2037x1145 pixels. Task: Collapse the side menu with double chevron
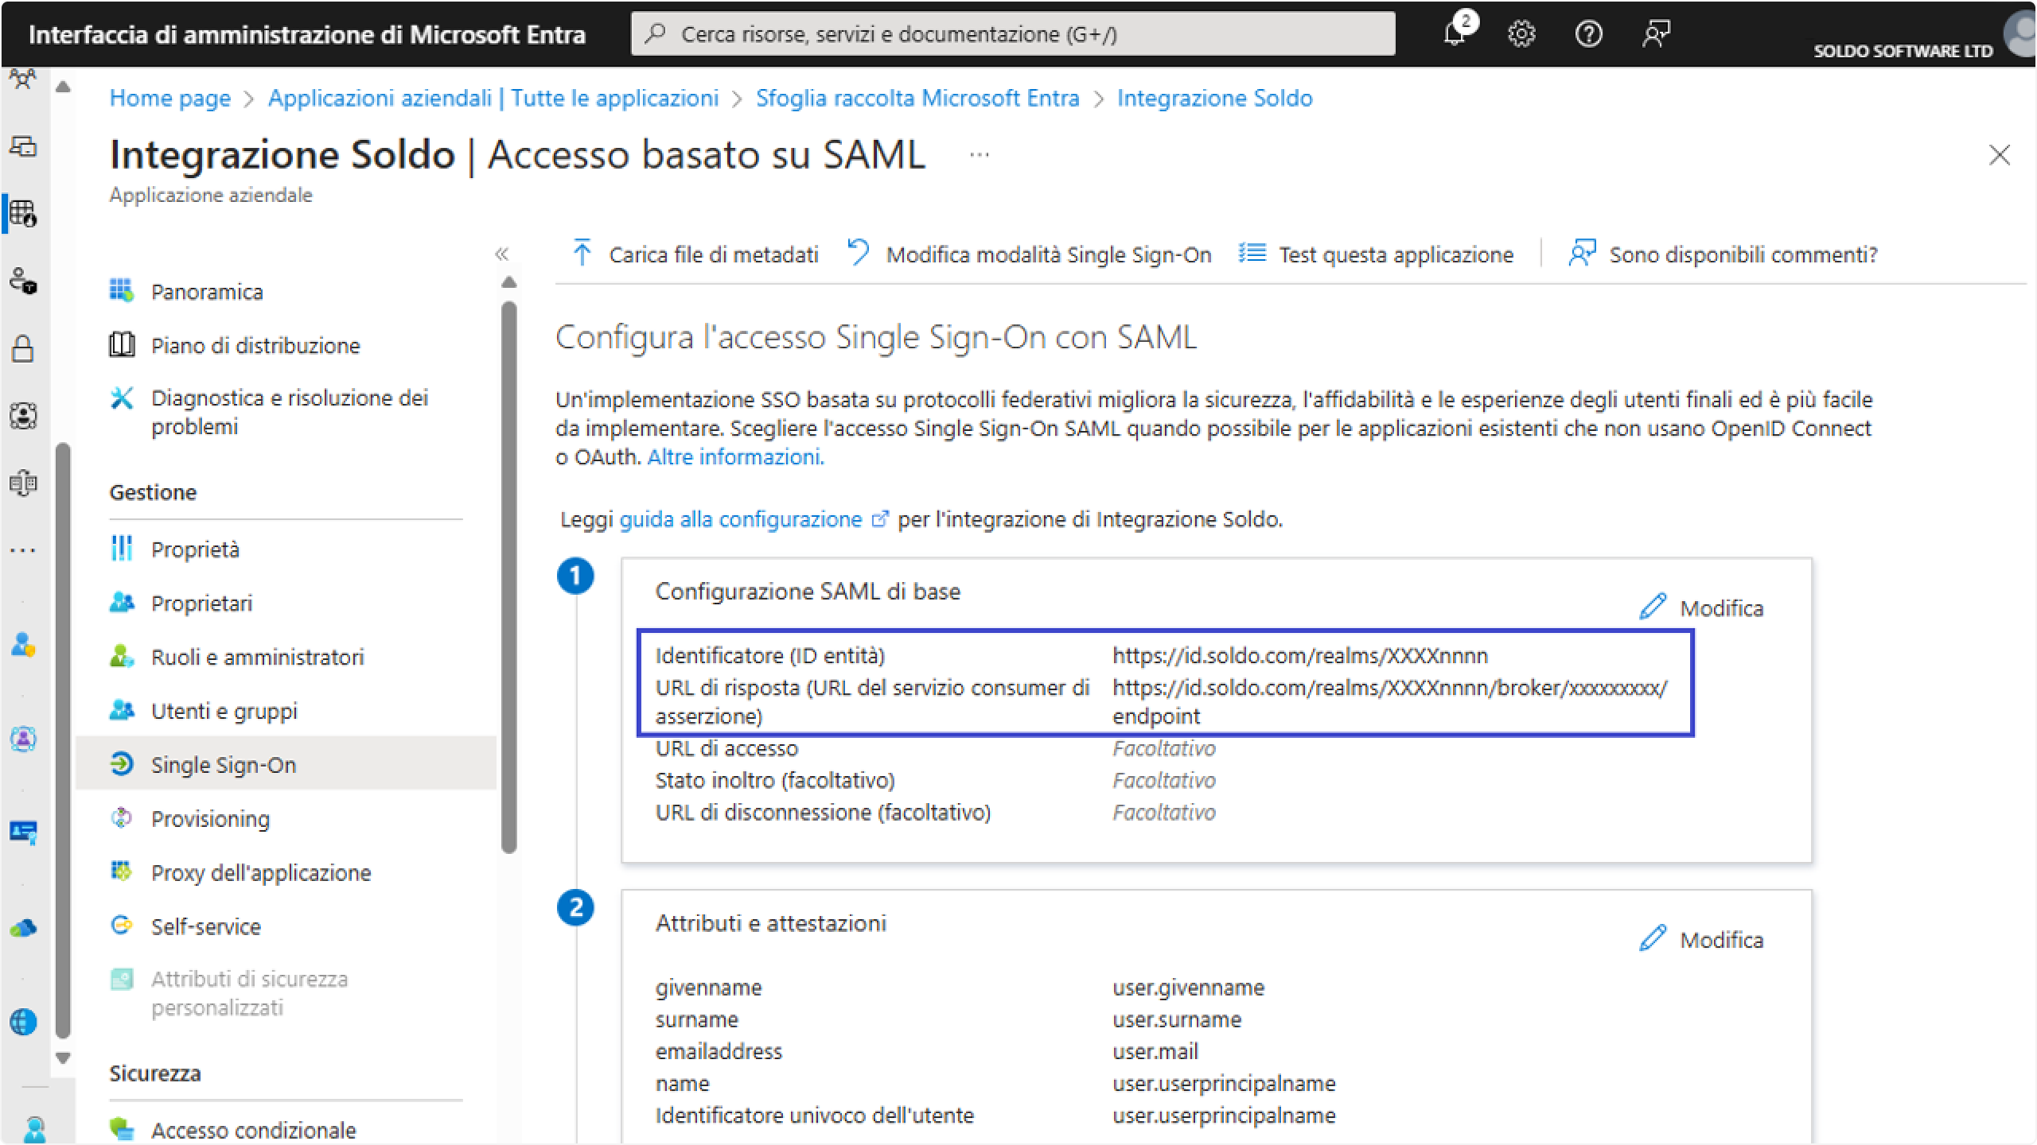(x=501, y=254)
